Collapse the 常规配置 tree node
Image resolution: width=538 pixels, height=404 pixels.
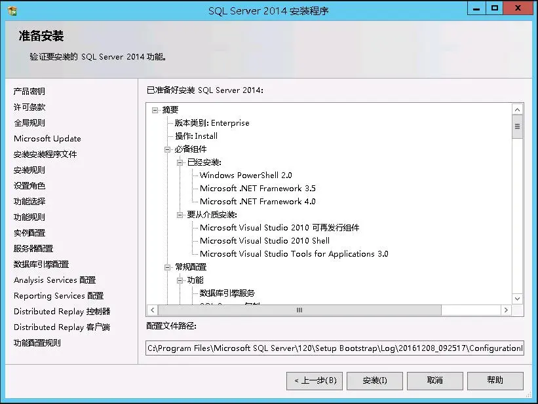168,268
